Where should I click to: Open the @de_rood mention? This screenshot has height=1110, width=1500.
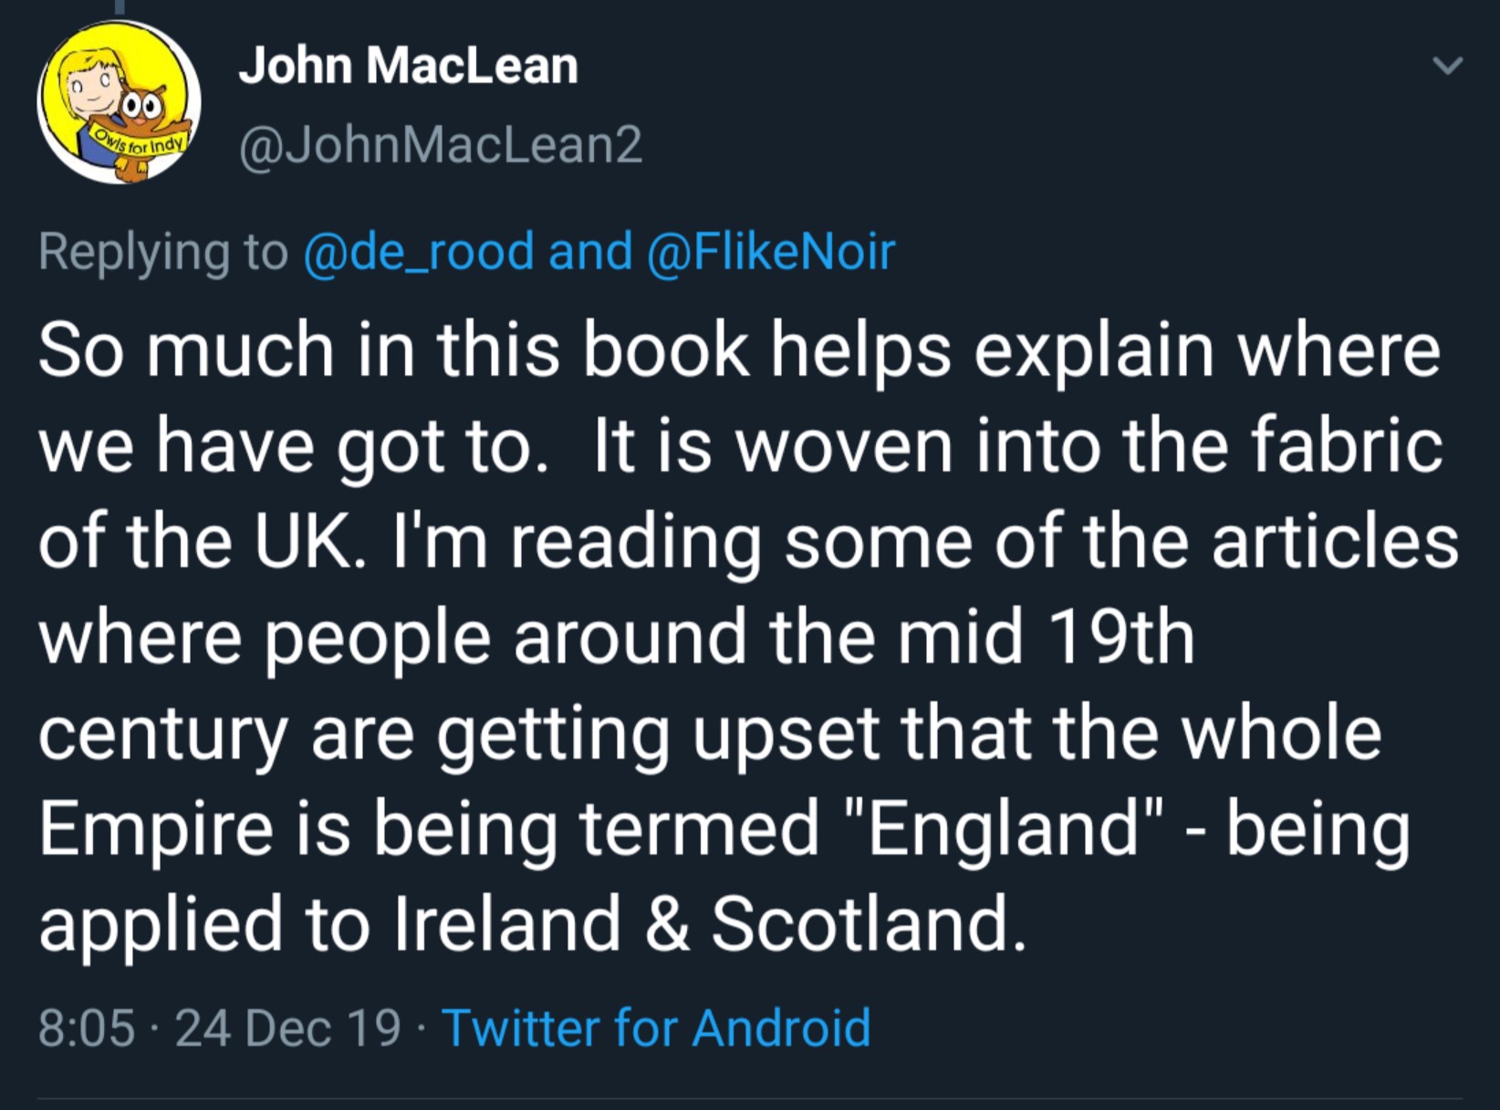419,252
